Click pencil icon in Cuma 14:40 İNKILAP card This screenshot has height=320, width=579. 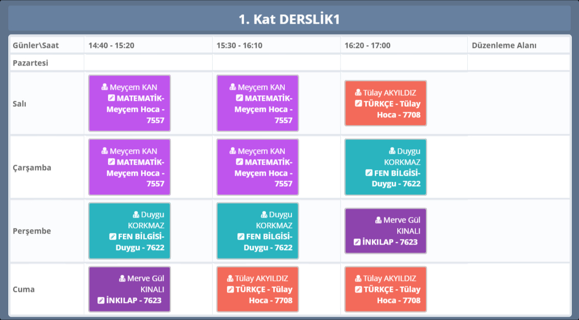(x=101, y=300)
